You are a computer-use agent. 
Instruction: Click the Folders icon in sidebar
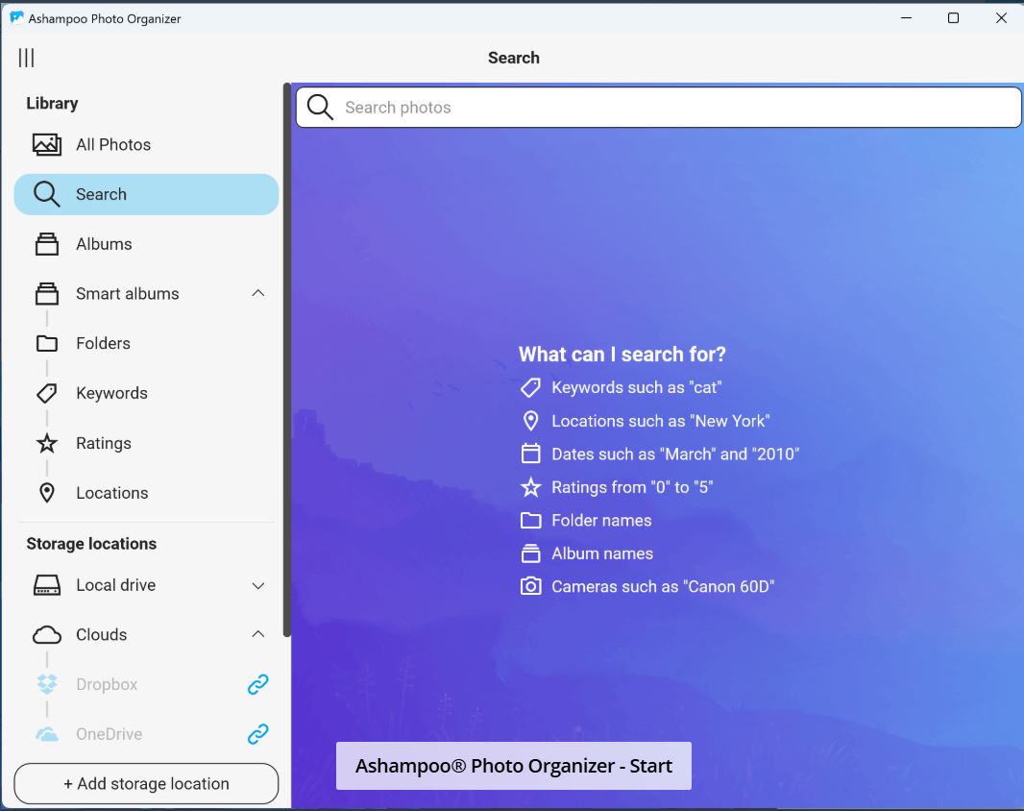pyautogui.click(x=47, y=343)
